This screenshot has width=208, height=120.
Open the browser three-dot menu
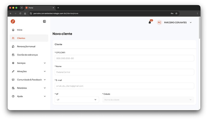197,13
